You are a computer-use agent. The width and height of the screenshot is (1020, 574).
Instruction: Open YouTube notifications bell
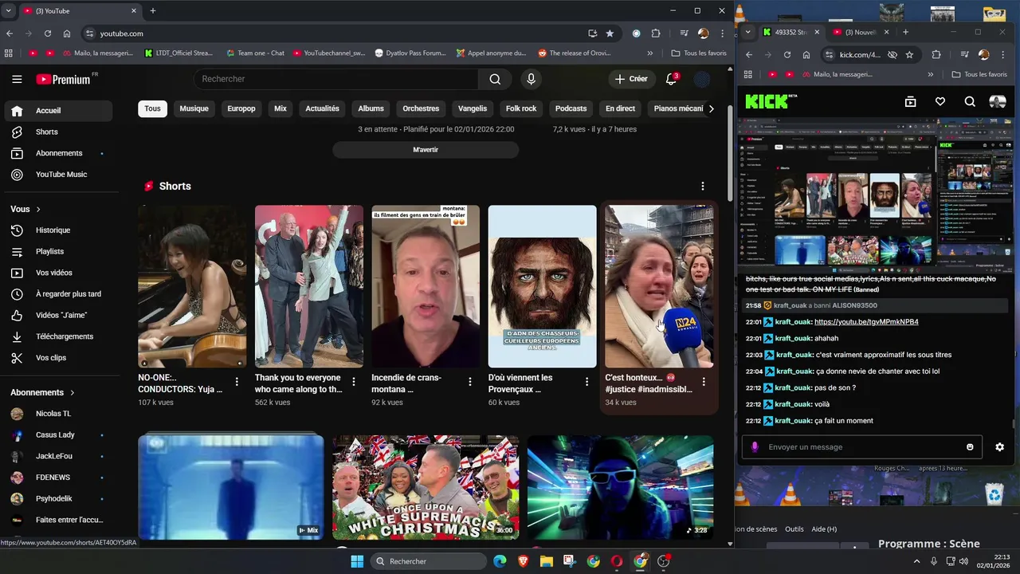(x=672, y=79)
